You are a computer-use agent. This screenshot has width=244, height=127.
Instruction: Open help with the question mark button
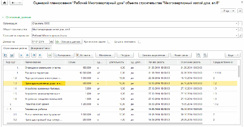pyautogui.click(x=240, y=11)
